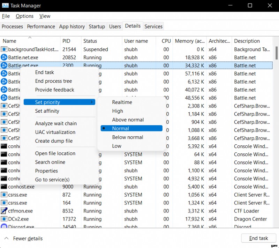Open the App history tab
The image size is (279, 248).
click(x=72, y=26)
